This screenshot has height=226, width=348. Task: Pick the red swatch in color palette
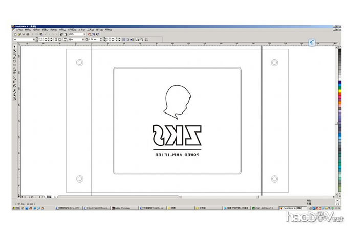click(339, 93)
